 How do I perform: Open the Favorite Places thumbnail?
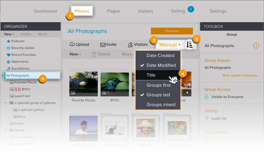[x=84, y=84]
